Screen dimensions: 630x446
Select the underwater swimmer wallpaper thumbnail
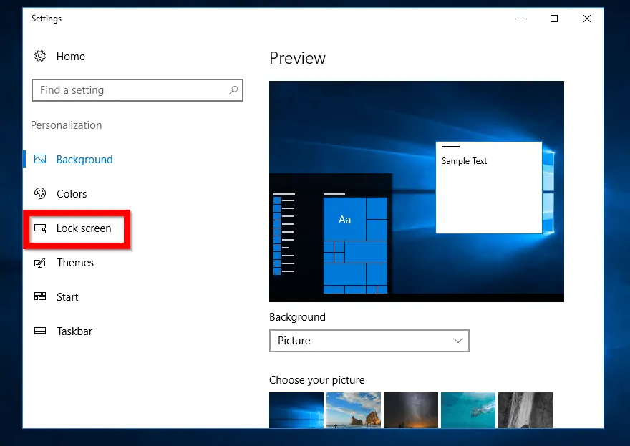[x=467, y=410]
